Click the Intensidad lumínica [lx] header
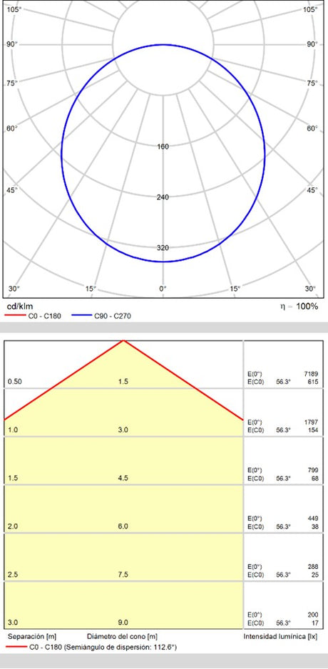The width and height of the screenshot is (328, 669). [281, 637]
